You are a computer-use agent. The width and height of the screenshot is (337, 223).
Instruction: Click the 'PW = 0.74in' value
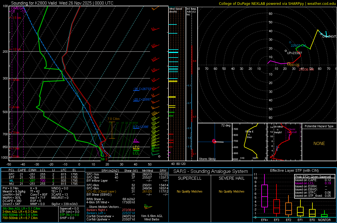(x=11, y=188)
